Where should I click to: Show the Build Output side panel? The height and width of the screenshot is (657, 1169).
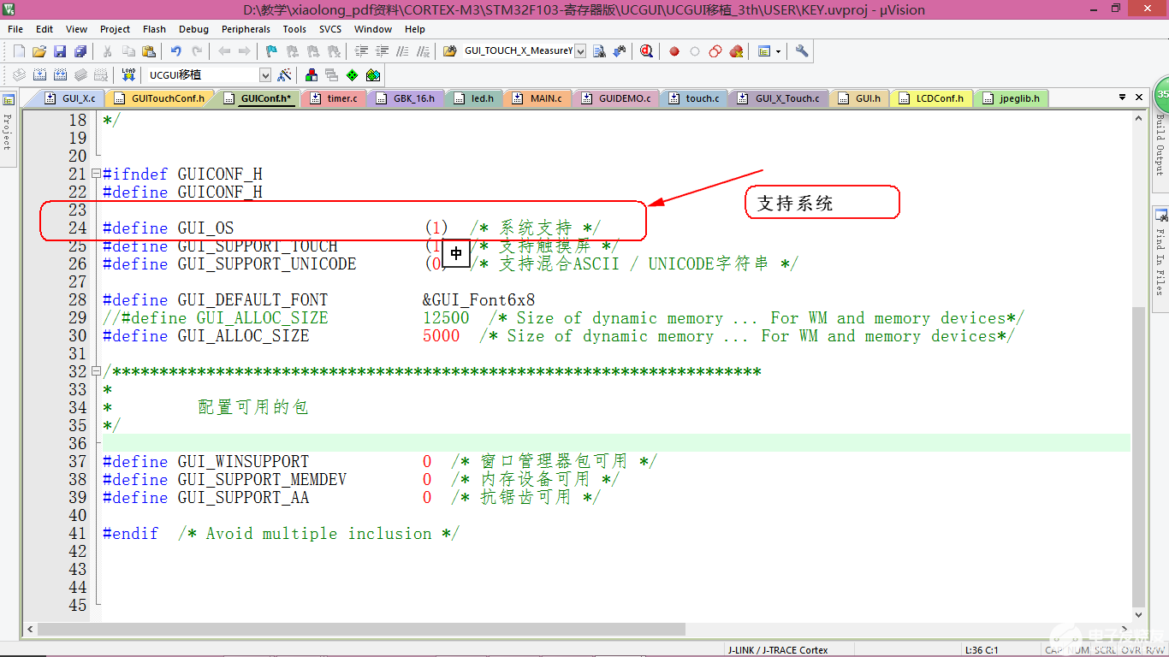[x=1160, y=144]
